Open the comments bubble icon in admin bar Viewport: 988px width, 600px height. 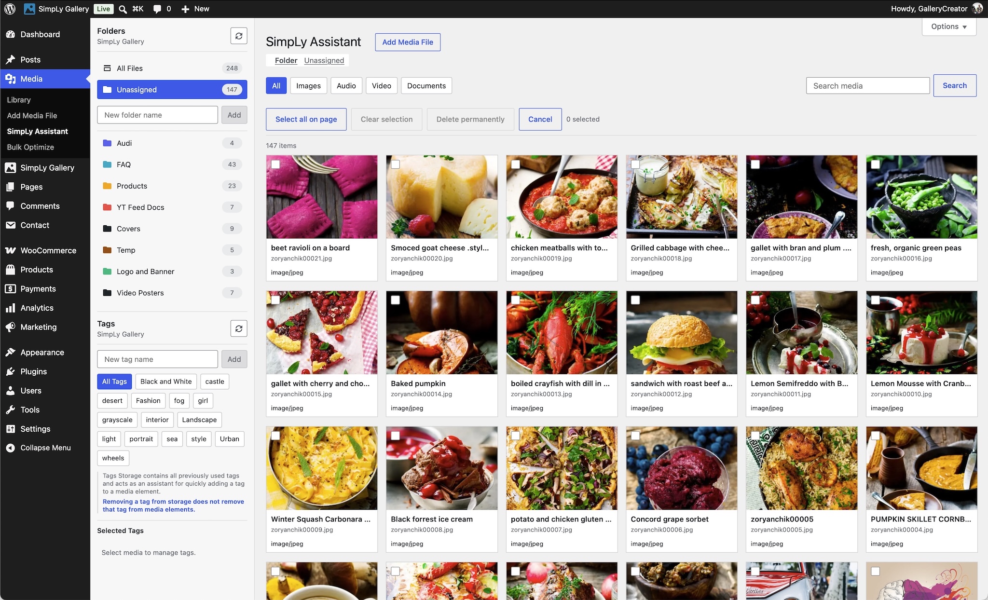pyautogui.click(x=157, y=9)
